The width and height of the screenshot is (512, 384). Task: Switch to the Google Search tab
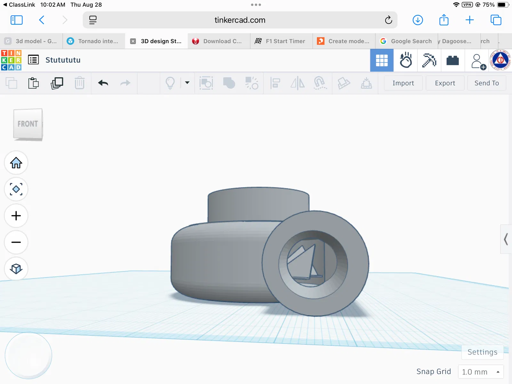coord(406,41)
